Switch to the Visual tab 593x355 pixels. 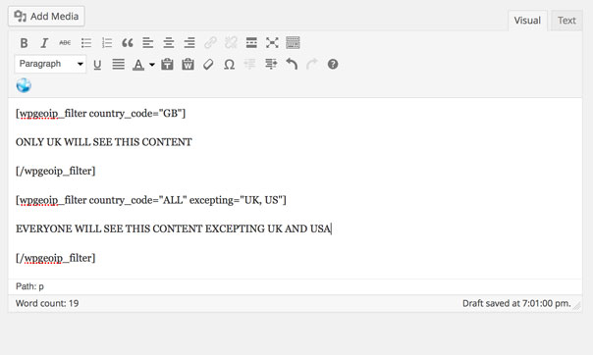coord(527,21)
